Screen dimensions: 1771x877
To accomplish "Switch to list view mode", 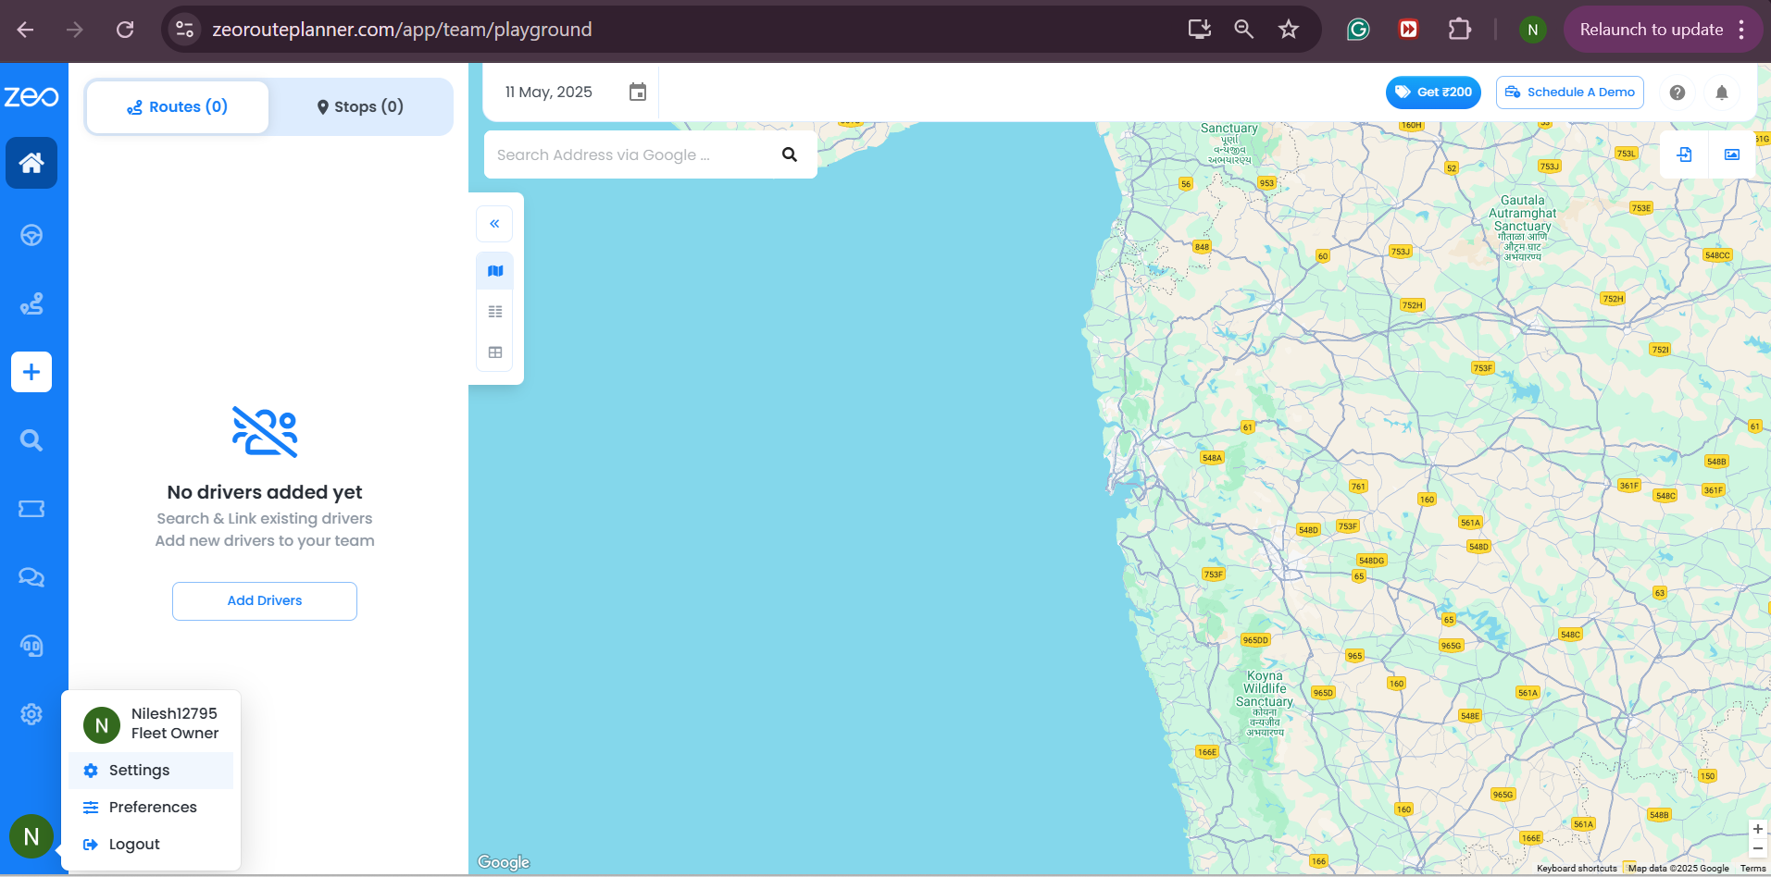I will point(495,312).
